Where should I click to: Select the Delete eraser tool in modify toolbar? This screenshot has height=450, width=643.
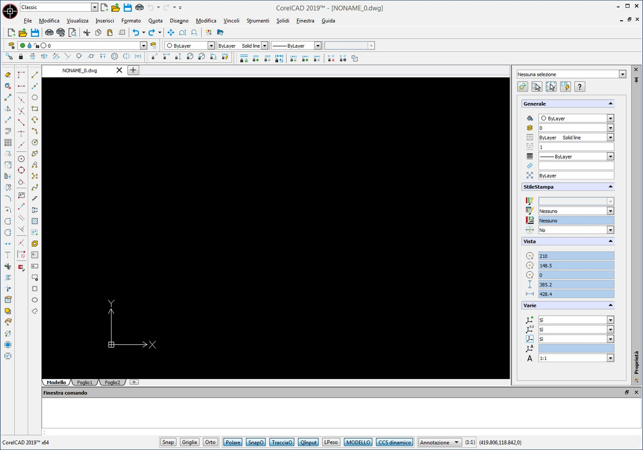(8, 74)
